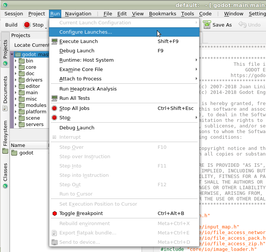This screenshot has width=266, height=252.
Task: Click the Save As toolbar icon
Action: (x=207, y=25)
